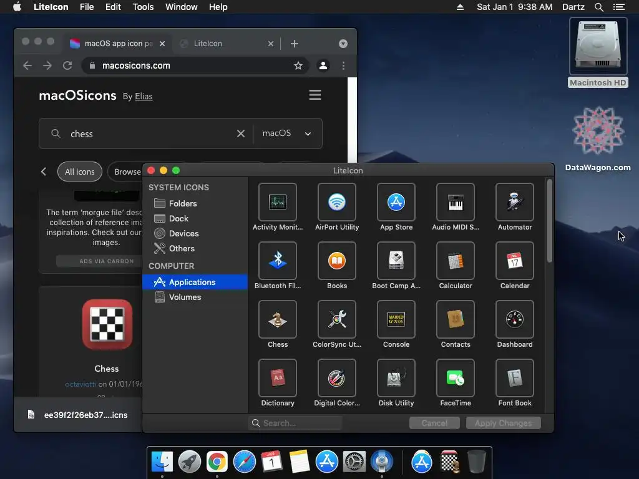Click the LiteIcon Search field
The image size is (639, 479).
click(x=295, y=423)
